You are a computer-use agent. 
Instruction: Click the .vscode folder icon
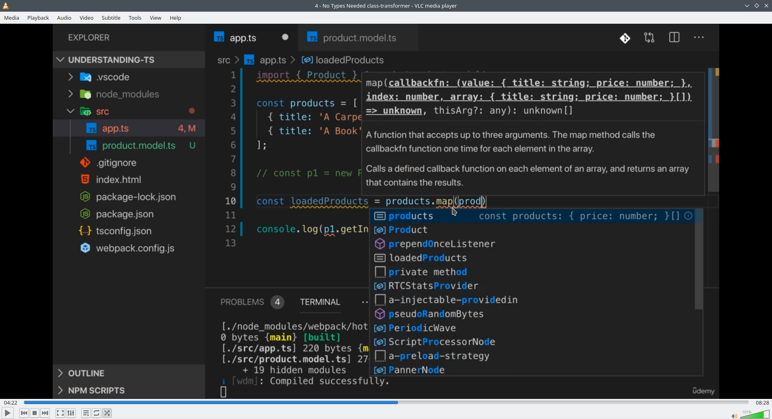[x=86, y=77]
